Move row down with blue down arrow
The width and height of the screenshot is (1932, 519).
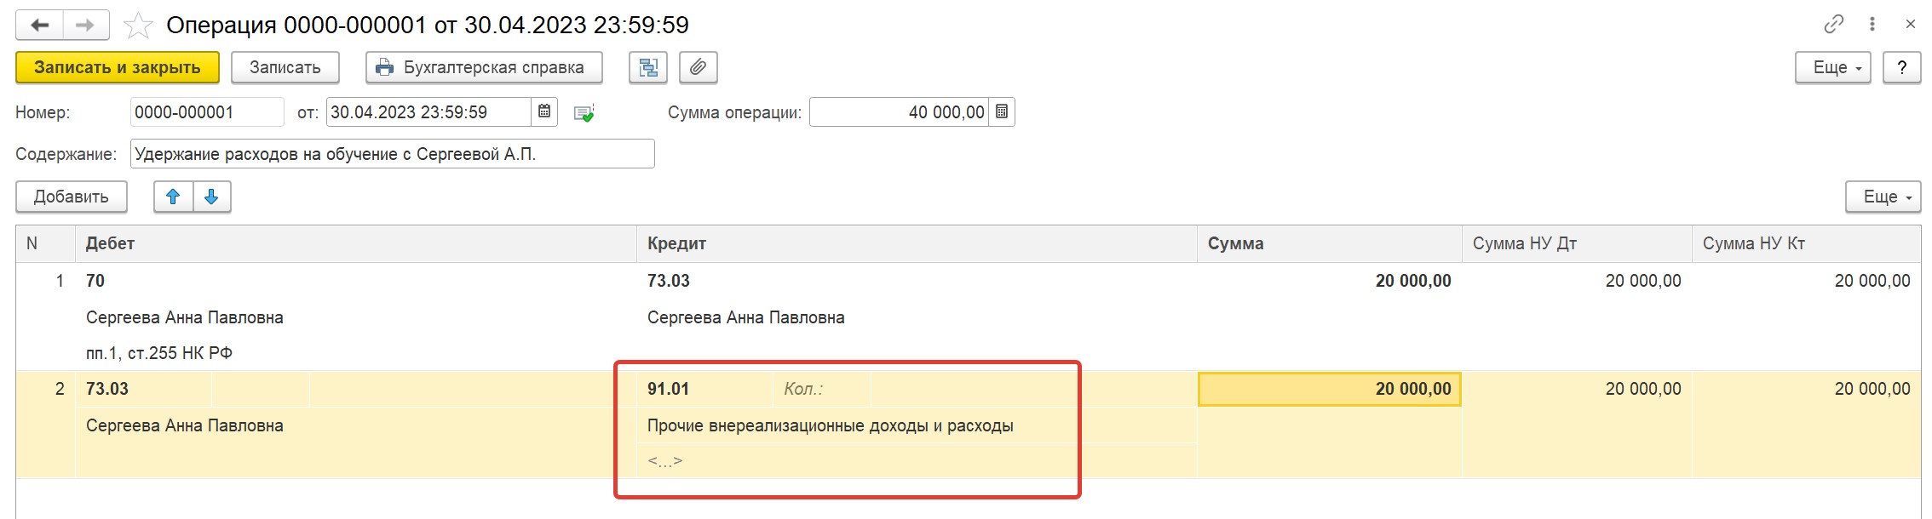coord(211,197)
